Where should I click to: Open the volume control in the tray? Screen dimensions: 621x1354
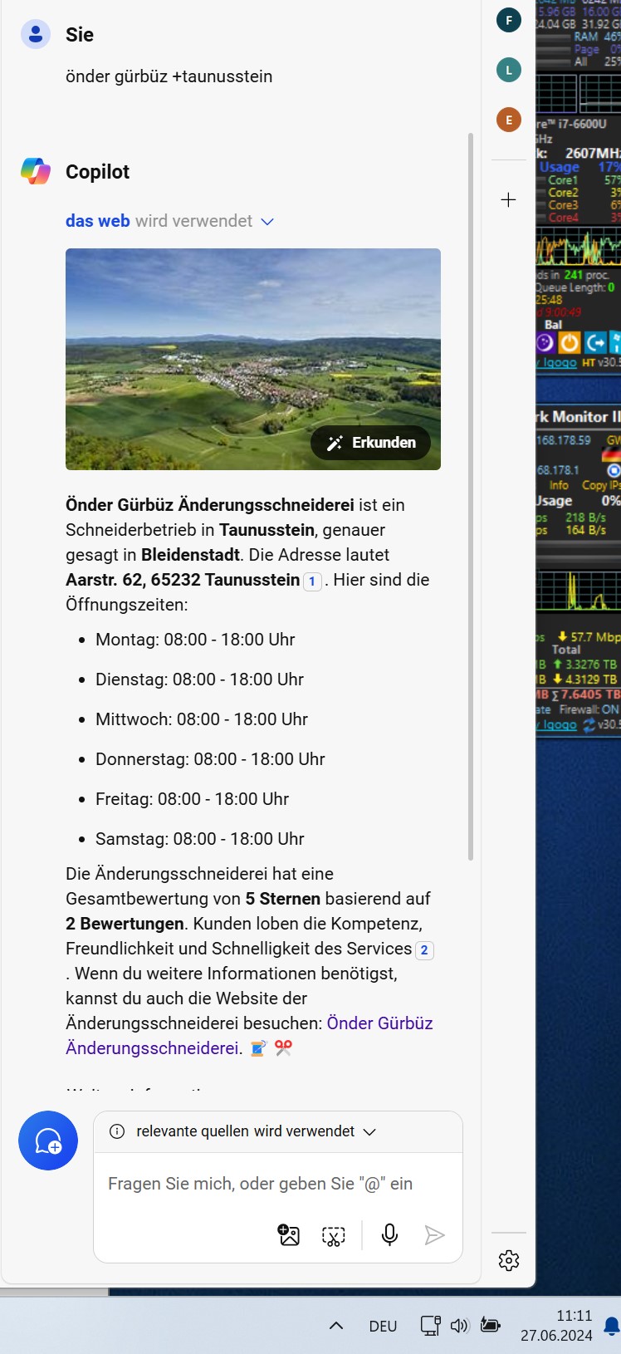coord(459,1326)
